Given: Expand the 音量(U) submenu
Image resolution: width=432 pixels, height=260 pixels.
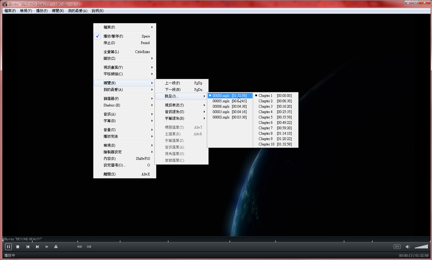Looking at the screenshot, I should (x=125, y=130).
